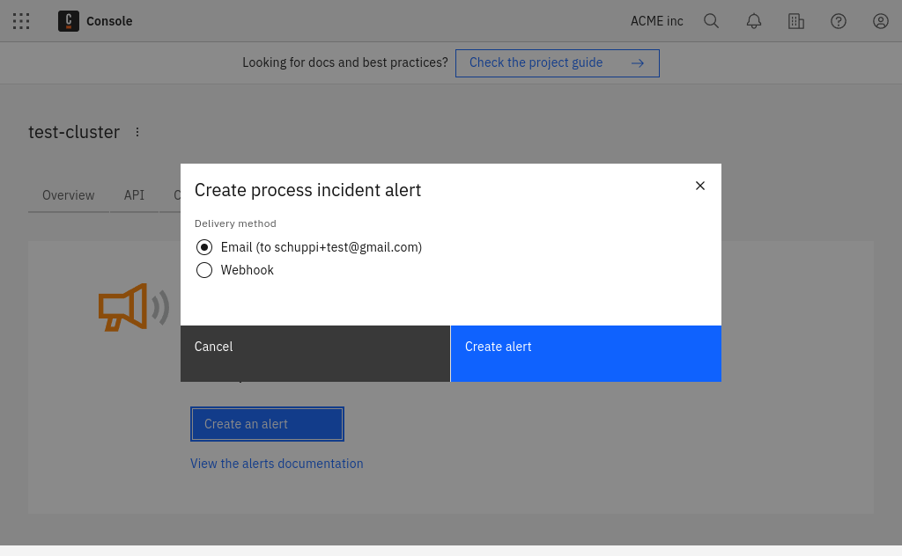Open the alerts documentation link

277,464
